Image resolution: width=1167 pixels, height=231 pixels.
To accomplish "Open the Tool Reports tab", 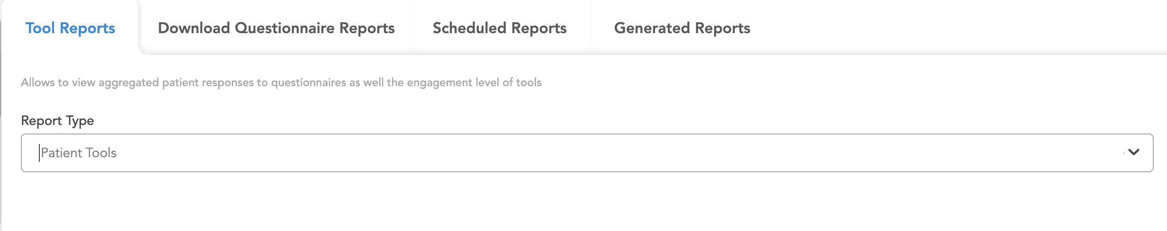I will tap(70, 28).
